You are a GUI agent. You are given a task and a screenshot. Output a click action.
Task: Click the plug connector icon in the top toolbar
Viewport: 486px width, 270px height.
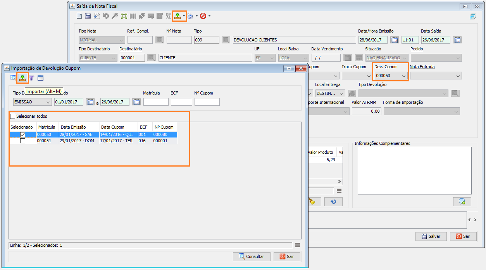pos(142,16)
